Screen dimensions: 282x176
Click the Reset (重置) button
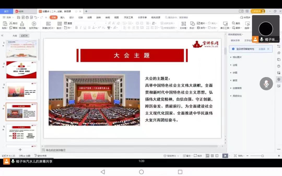68,23
